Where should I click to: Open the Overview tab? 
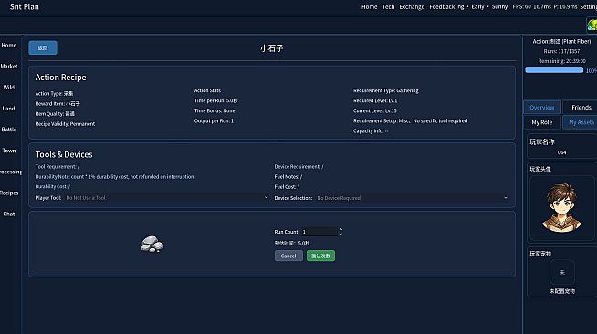(542, 108)
